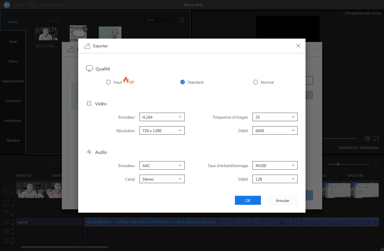Viewport: 384px width, 251px height.
Task: Open the Éditer menu
Action: (x=32, y=5)
